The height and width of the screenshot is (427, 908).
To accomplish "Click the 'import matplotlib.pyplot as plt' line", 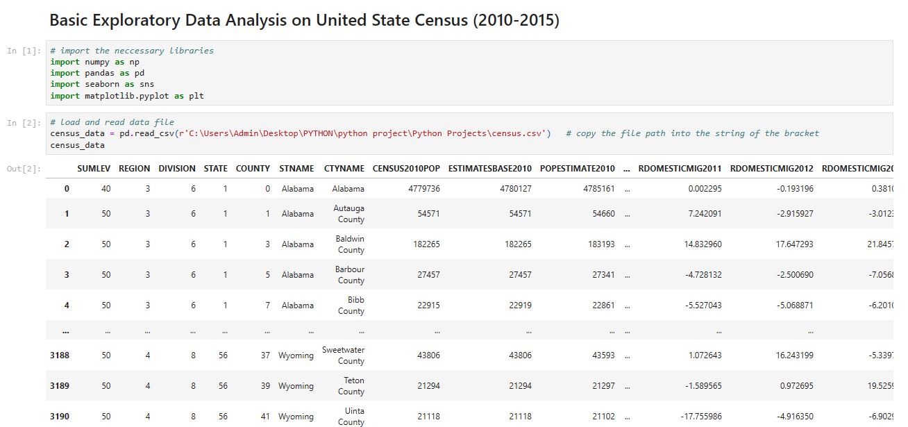I will pos(127,96).
